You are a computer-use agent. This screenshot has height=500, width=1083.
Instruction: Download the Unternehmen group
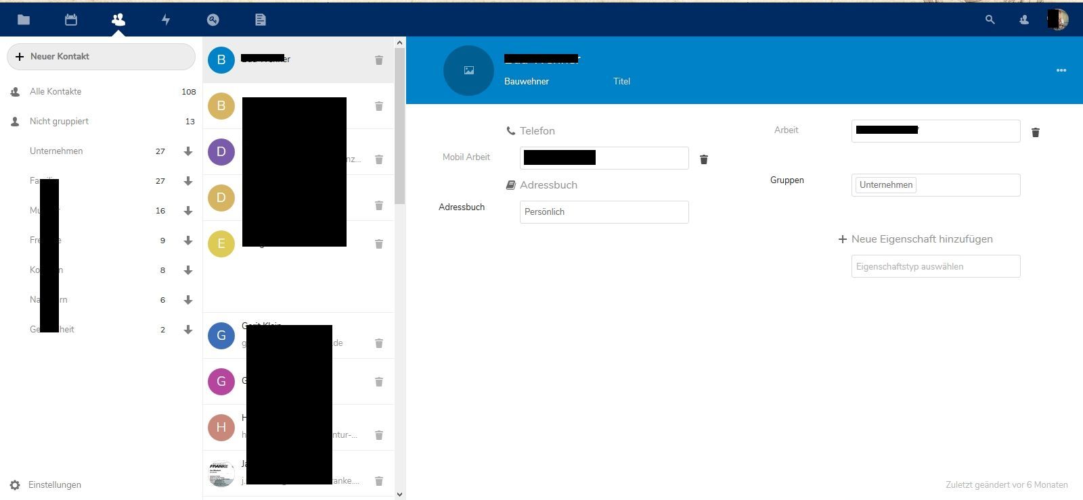(188, 151)
